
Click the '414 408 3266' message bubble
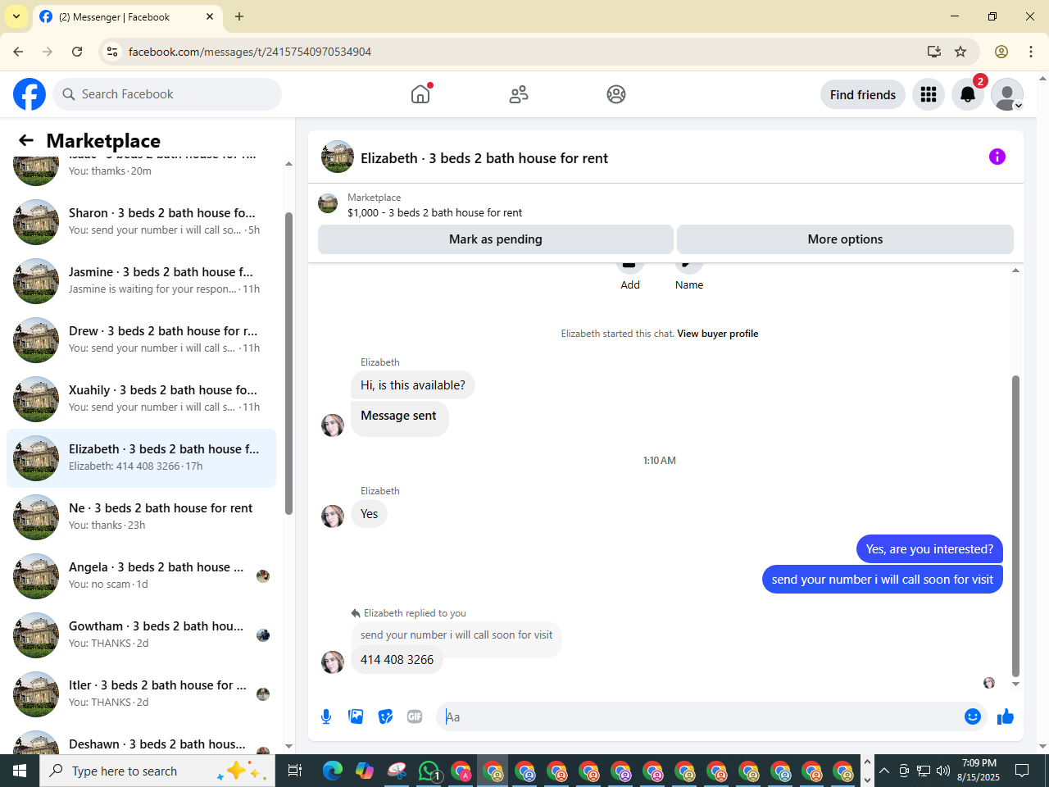pos(397,660)
